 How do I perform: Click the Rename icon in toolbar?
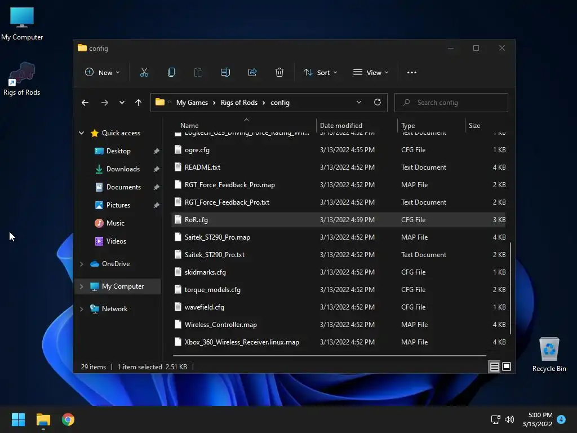click(x=225, y=73)
